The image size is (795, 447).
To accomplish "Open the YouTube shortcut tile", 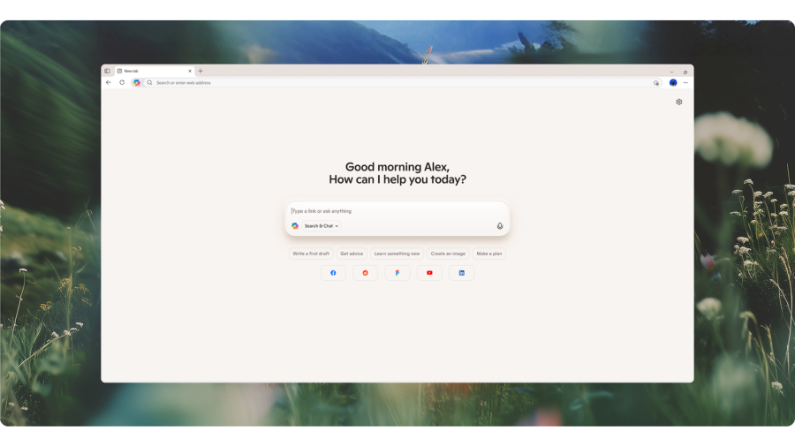I will 429,273.
